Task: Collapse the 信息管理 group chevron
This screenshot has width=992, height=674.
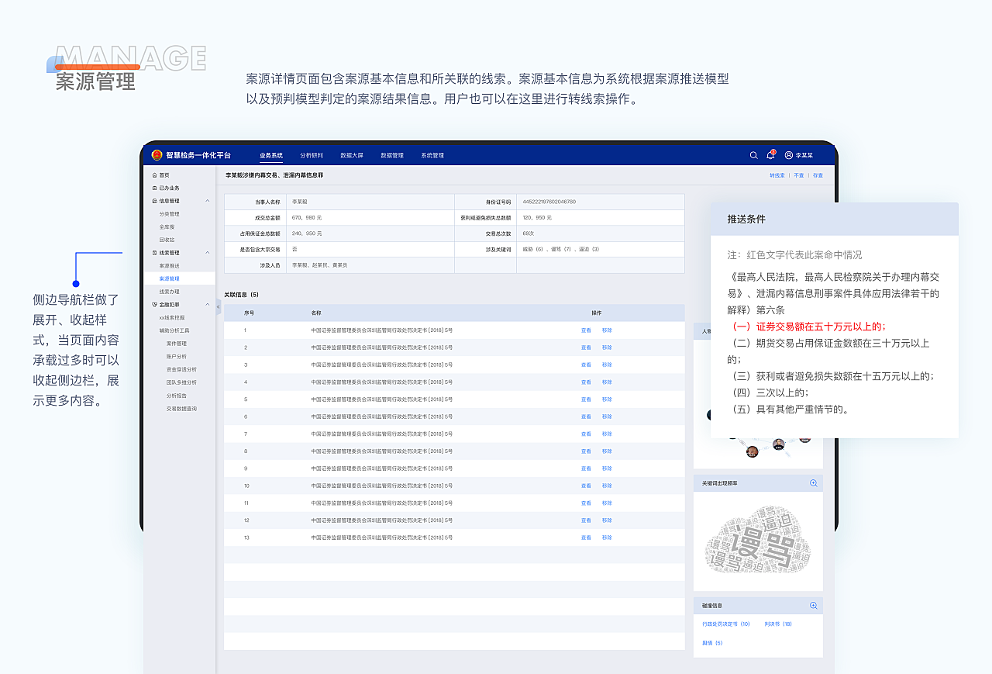Action: (207, 201)
